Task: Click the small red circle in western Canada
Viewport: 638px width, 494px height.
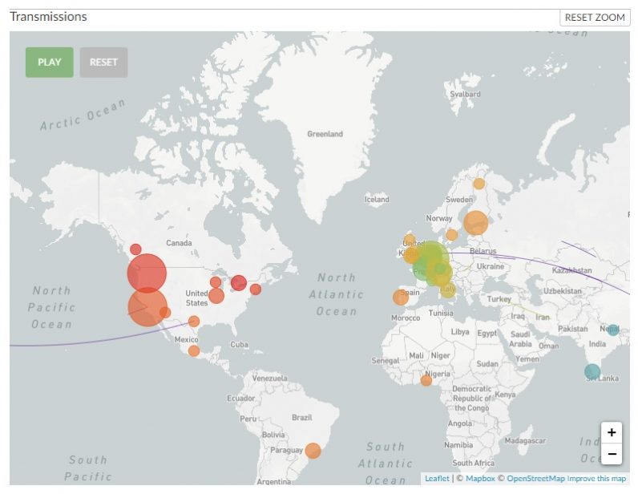Action: 135,249
